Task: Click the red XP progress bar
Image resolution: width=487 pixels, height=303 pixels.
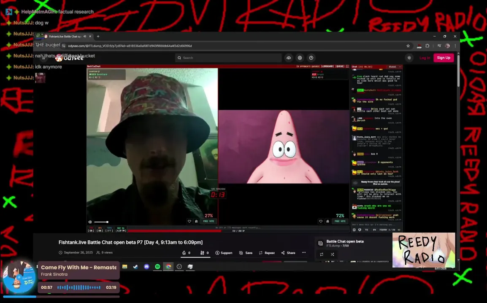Action: click(174, 231)
